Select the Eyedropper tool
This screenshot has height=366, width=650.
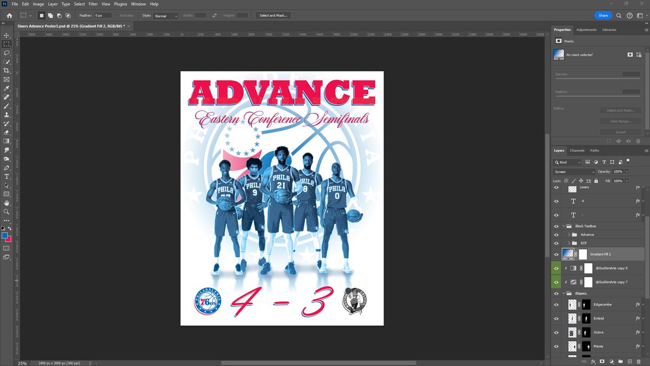click(x=6, y=88)
